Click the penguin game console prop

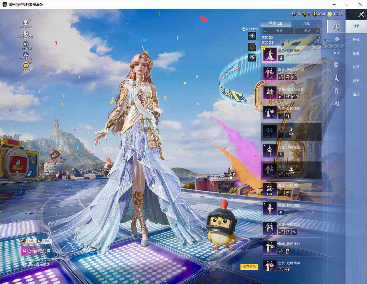tap(19, 160)
